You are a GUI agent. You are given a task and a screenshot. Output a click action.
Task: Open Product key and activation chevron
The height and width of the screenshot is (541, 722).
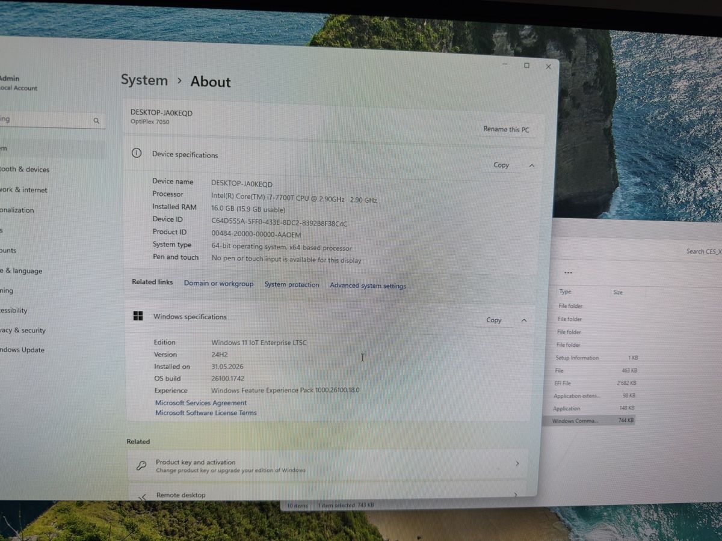tap(517, 463)
